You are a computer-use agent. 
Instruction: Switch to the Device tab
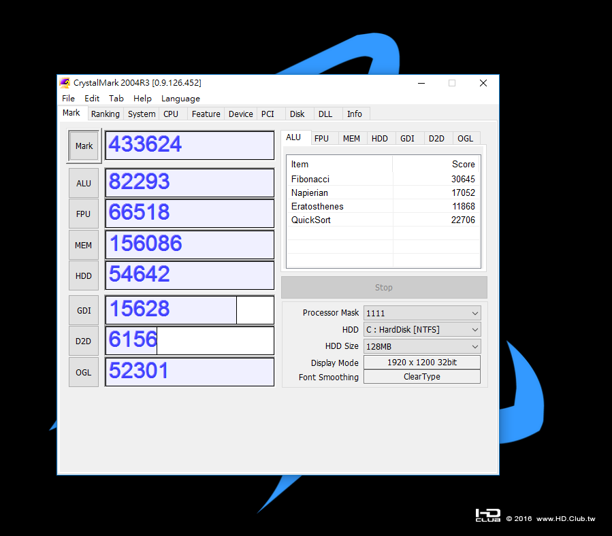[x=241, y=114]
